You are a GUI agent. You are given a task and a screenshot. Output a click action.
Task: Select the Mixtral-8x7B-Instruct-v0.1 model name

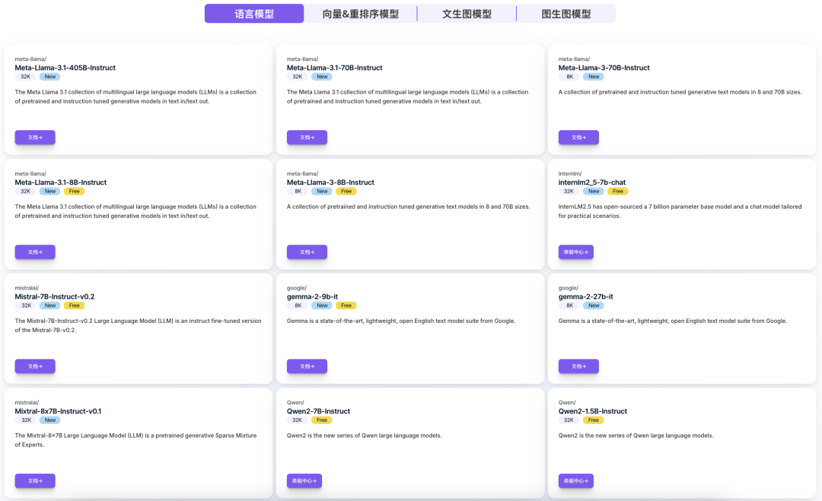point(58,411)
